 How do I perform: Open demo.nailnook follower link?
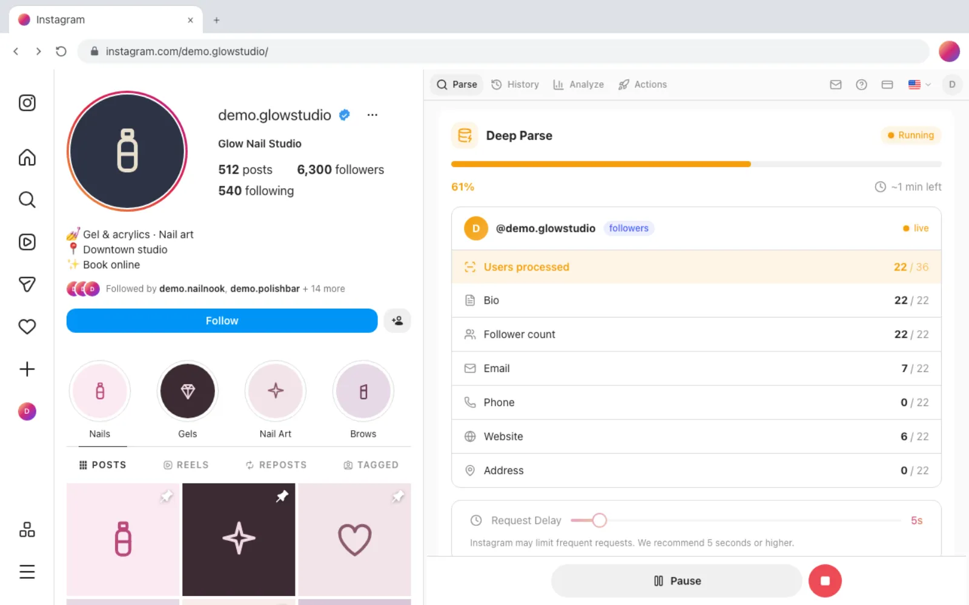point(192,289)
